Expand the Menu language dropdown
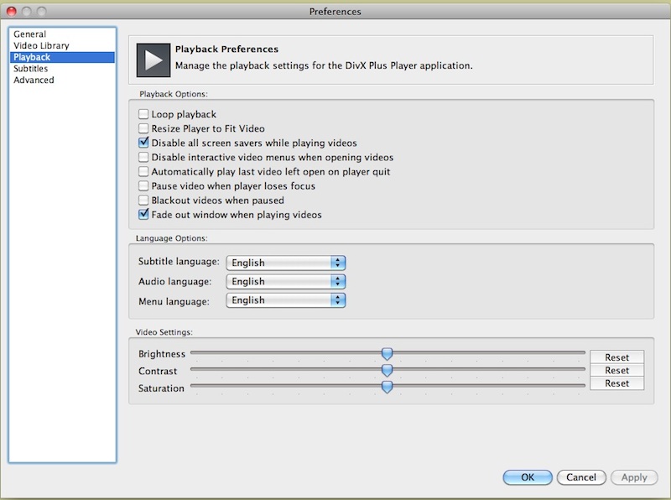Viewport: 671px width, 500px height. [x=286, y=299]
